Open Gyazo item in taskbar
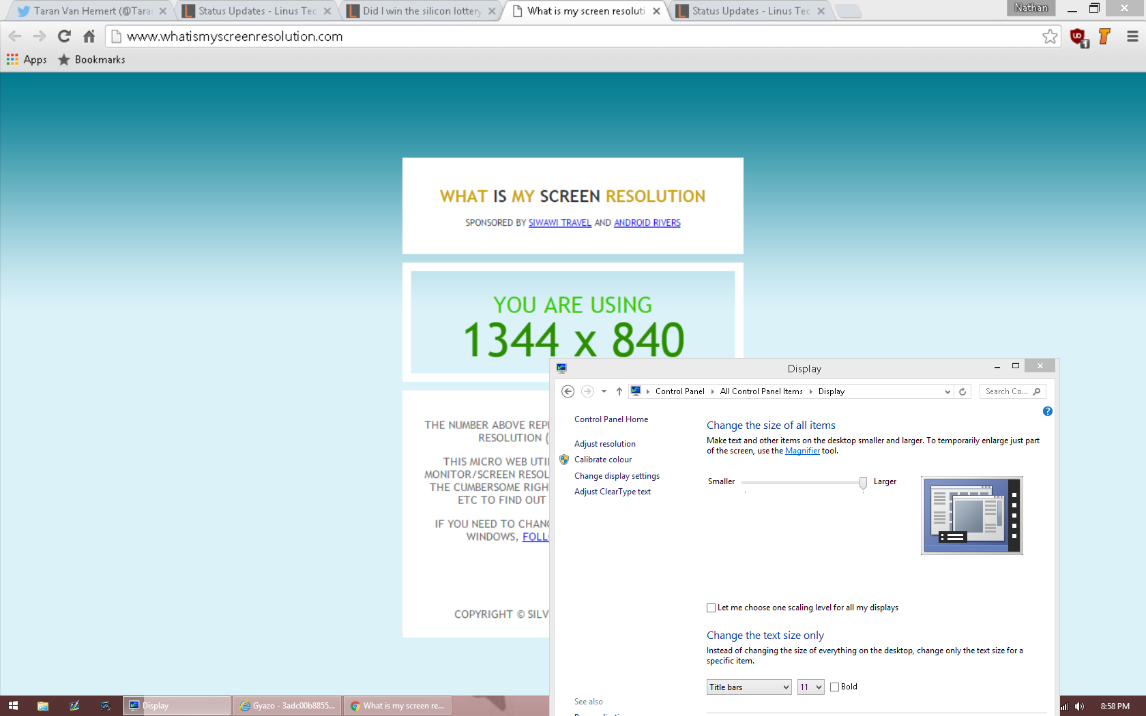This screenshot has width=1146, height=716. [x=287, y=706]
